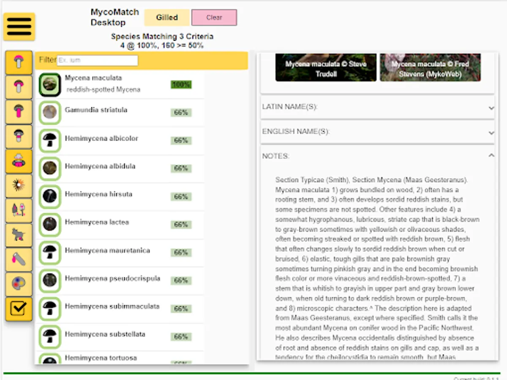Click Hemimycena albicolor mushroom placeholder icon
507x380 pixels.
pos(50,140)
